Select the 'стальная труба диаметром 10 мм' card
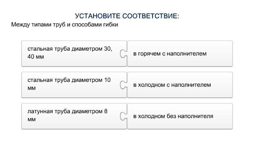The height and width of the screenshot is (159, 255). (x=71, y=84)
